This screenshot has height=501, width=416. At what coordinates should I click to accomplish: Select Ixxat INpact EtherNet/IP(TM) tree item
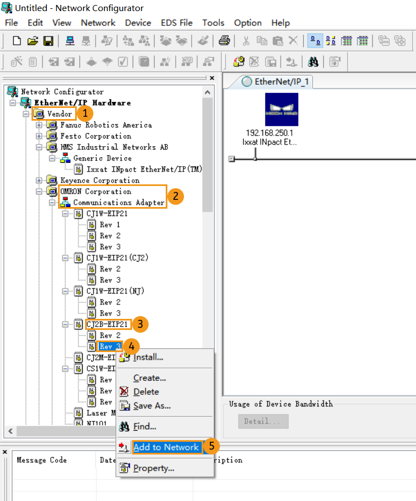(144, 169)
